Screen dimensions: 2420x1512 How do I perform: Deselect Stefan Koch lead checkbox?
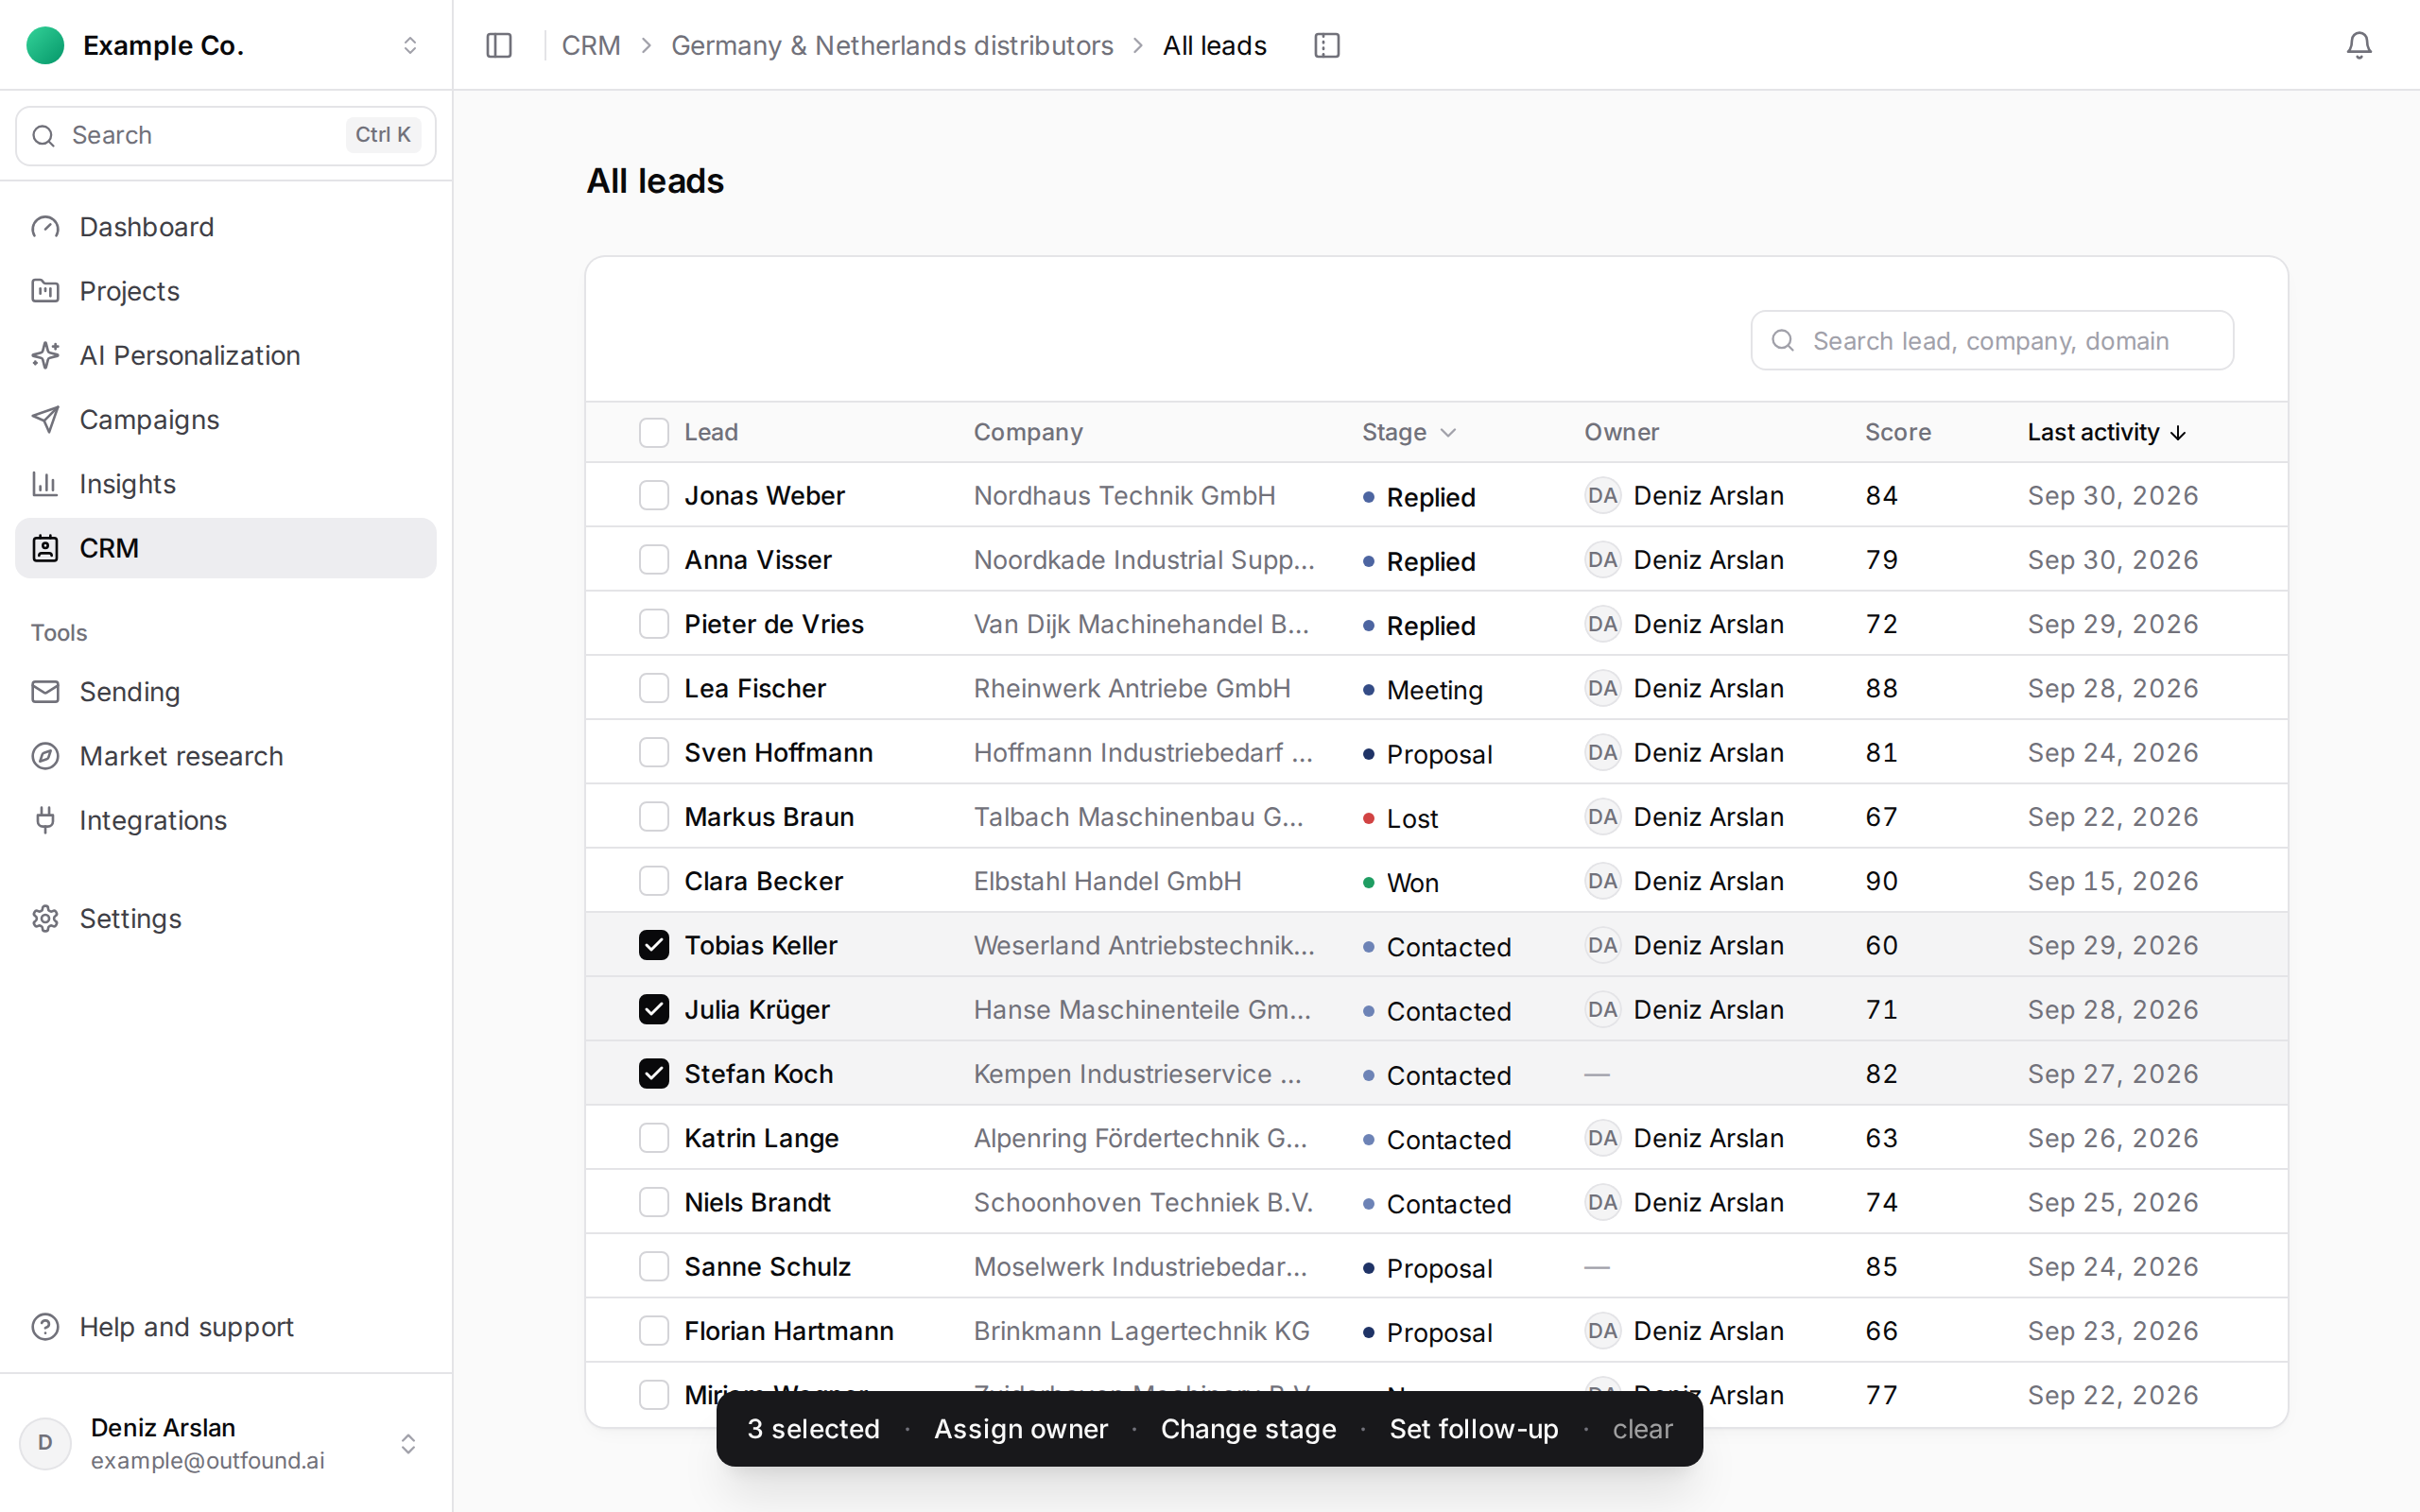click(653, 1074)
